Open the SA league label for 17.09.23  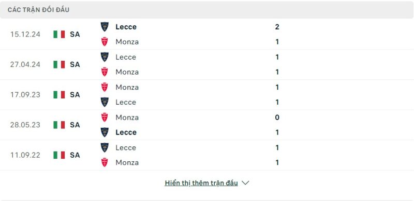[75, 95]
